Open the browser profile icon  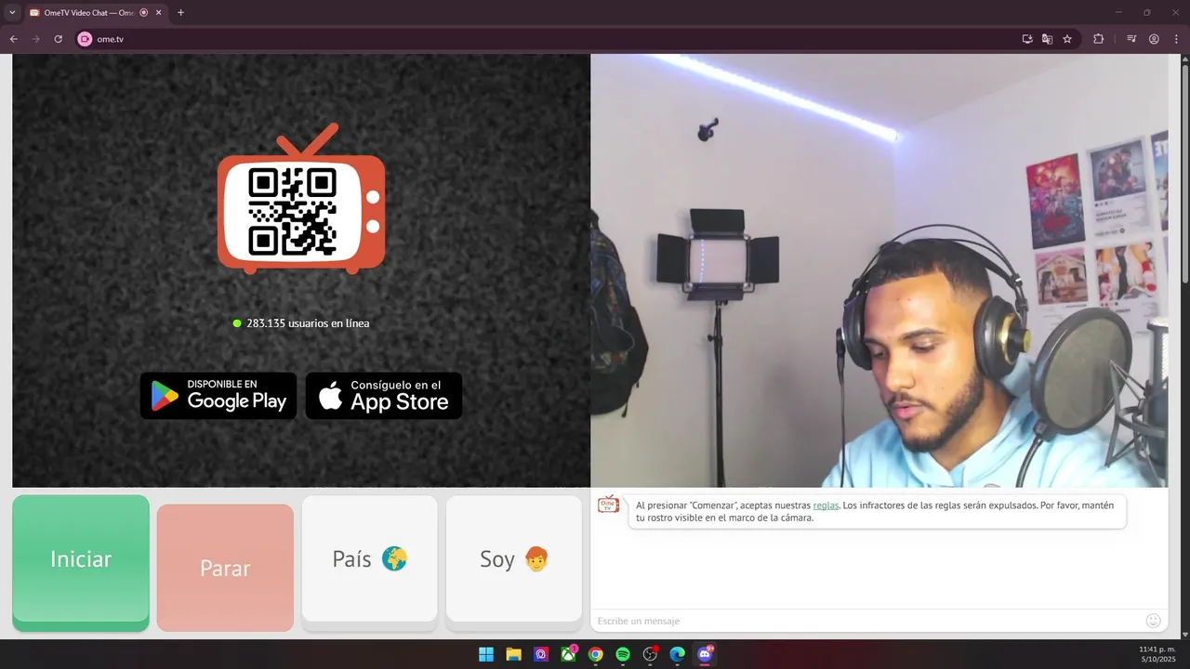pos(1154,39)
